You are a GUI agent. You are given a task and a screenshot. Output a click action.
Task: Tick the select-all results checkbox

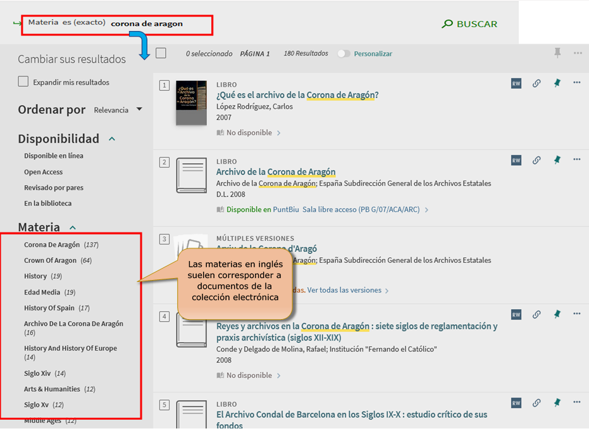pos(161,53)
